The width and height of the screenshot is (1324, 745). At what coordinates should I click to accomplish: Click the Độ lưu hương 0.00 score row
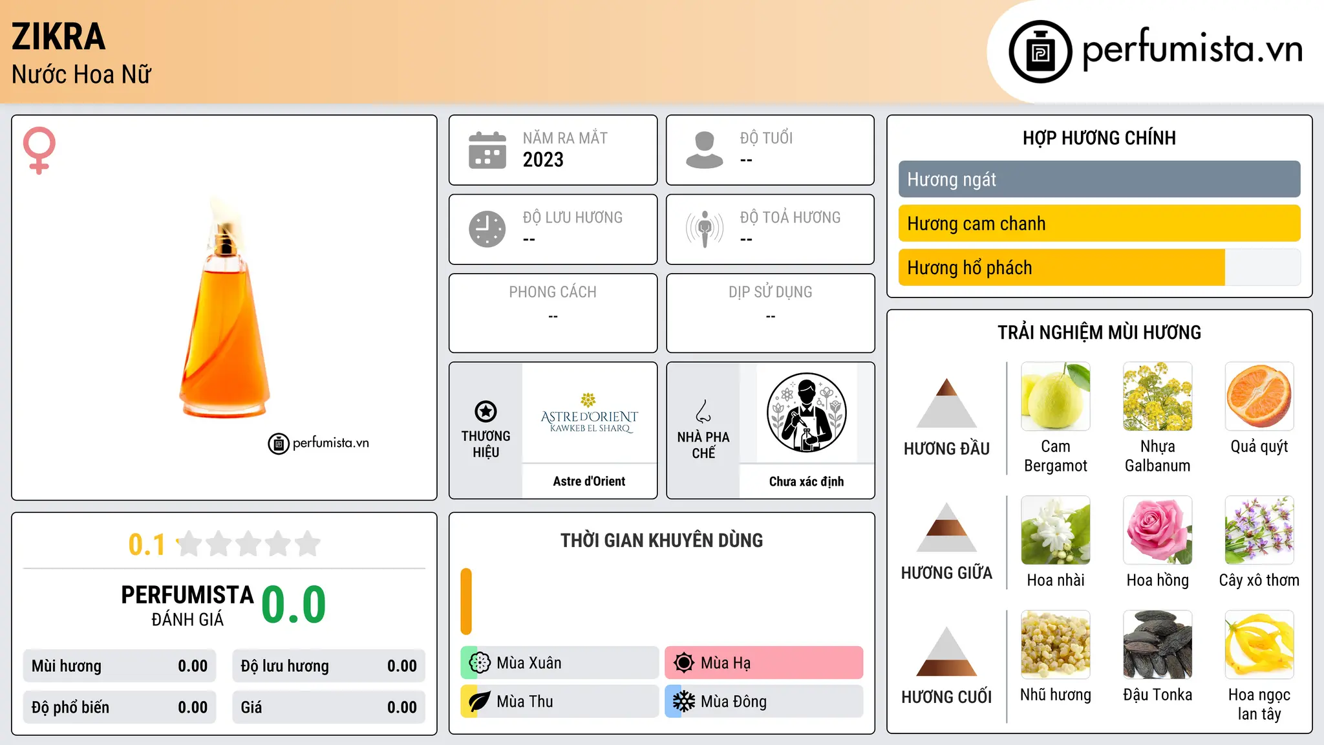tap(329, 666)
